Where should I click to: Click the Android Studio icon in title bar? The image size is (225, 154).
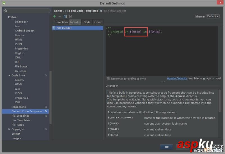coord(4,3)
